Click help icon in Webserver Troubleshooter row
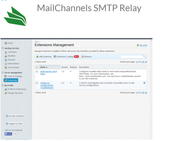 point(144,83)
